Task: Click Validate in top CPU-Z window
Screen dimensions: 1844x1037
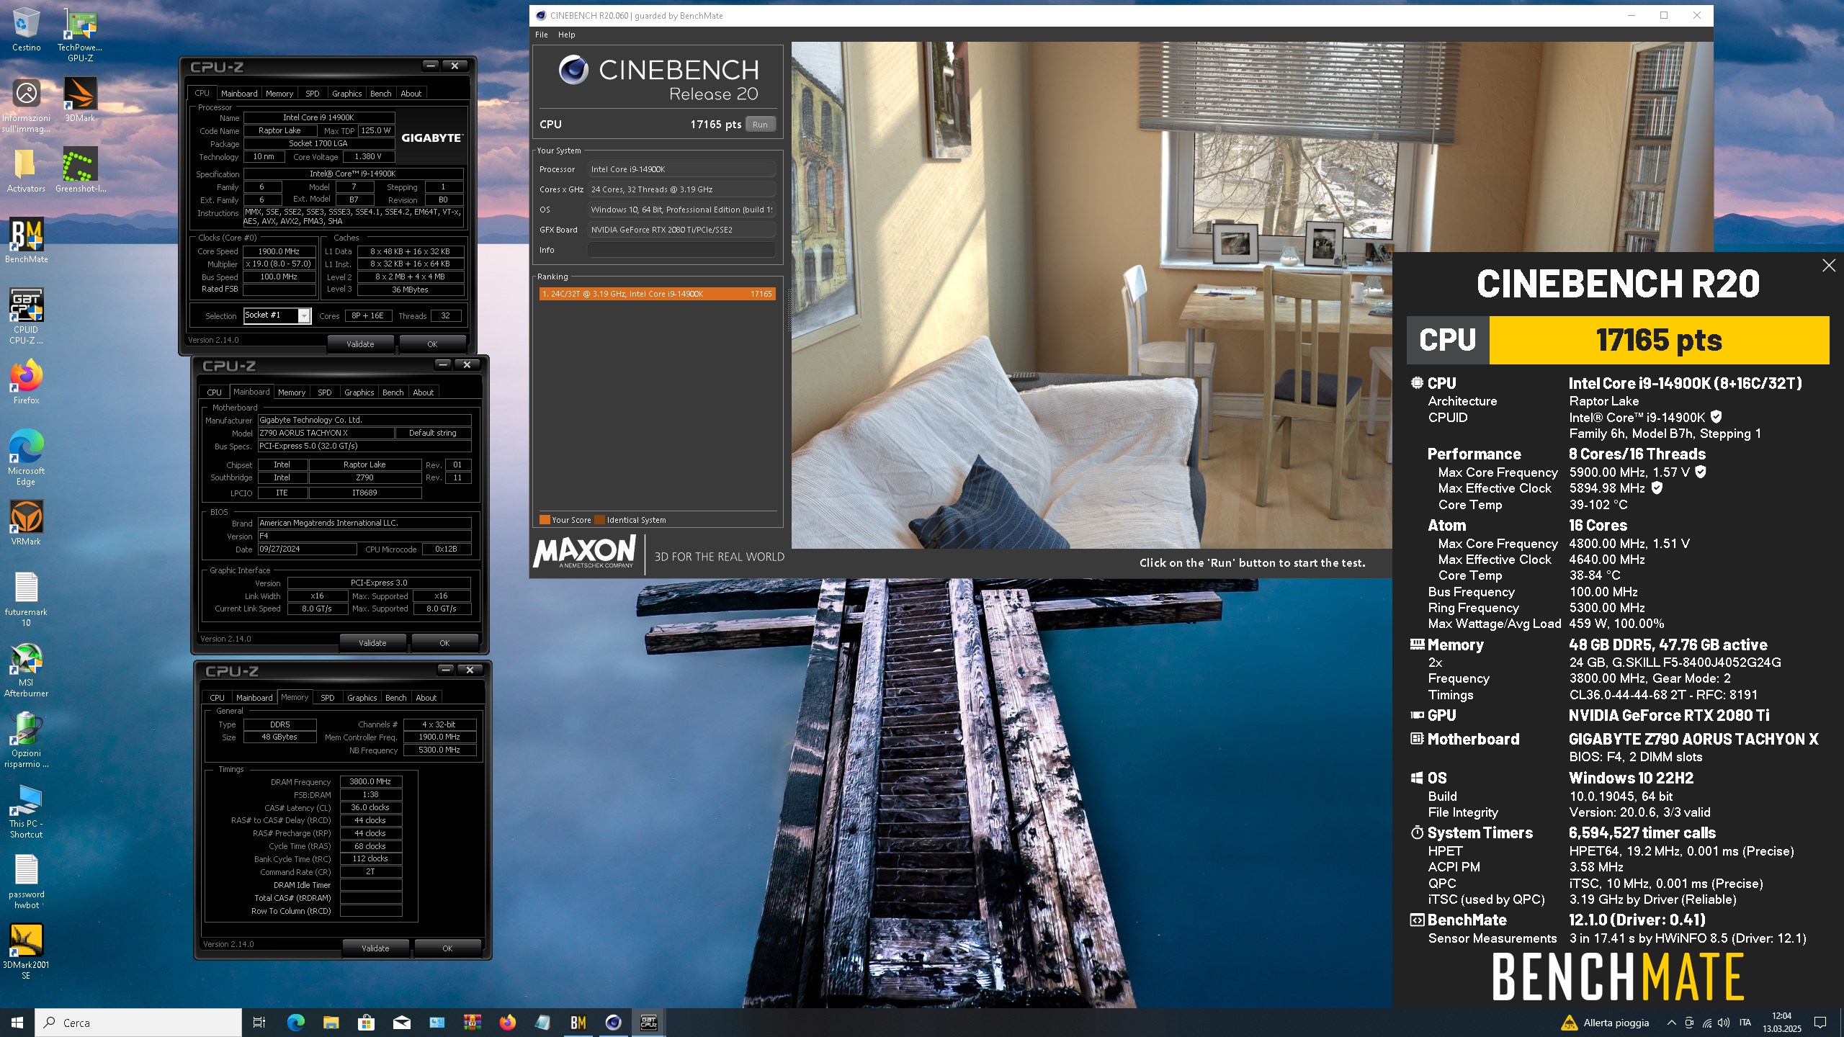Action: (360, 344)
